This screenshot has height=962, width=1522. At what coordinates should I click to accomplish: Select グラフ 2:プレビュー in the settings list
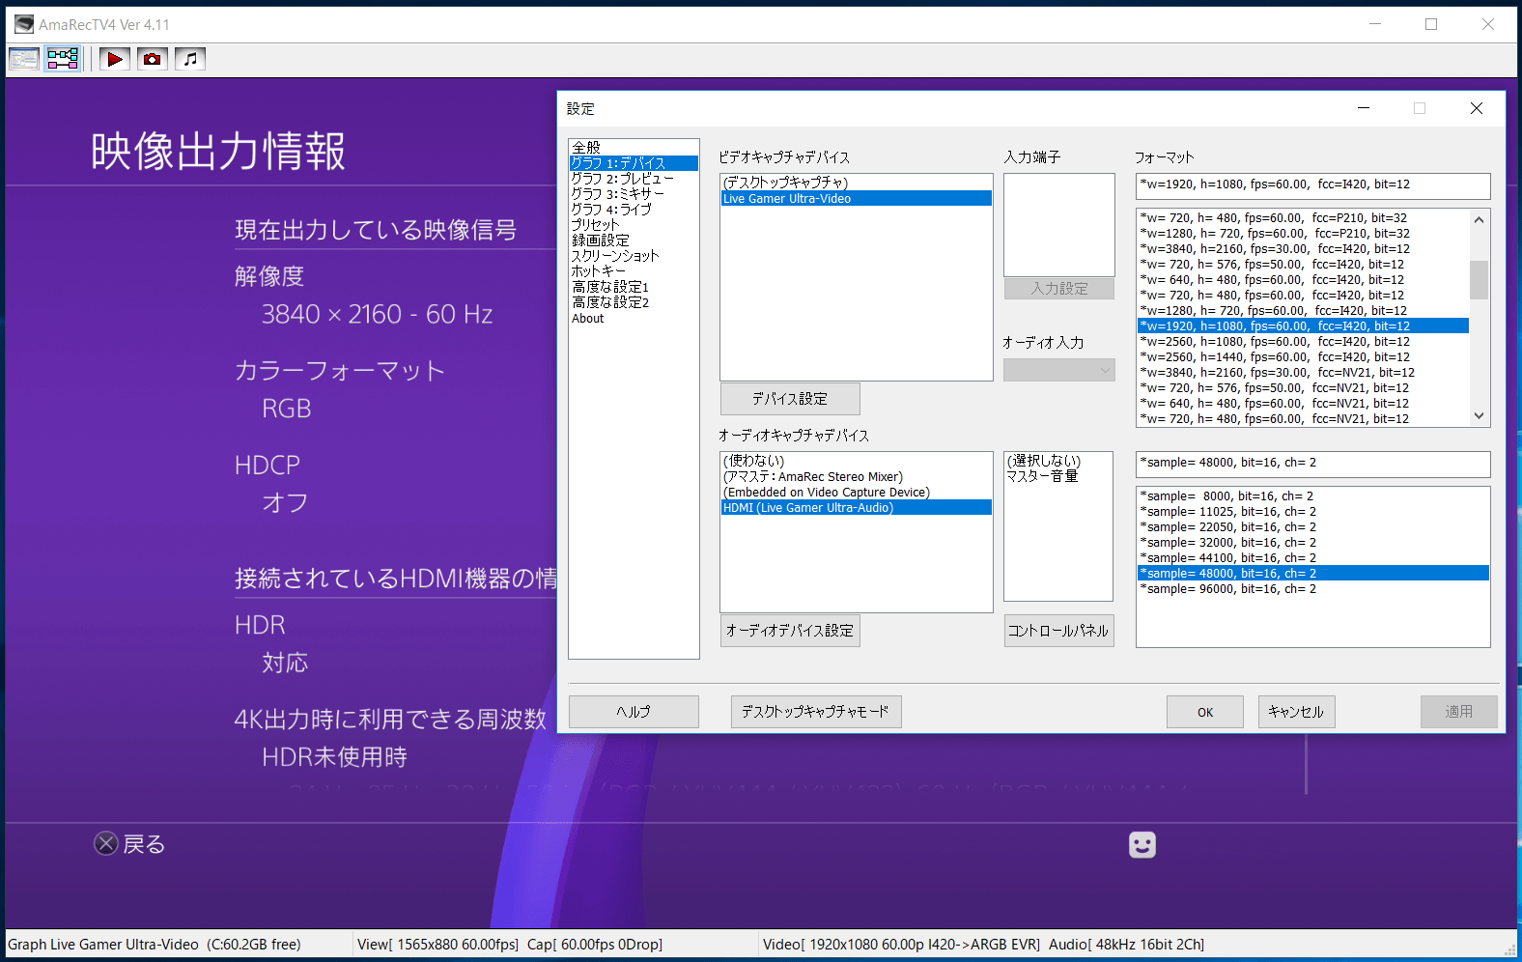(x=634, y=179)
